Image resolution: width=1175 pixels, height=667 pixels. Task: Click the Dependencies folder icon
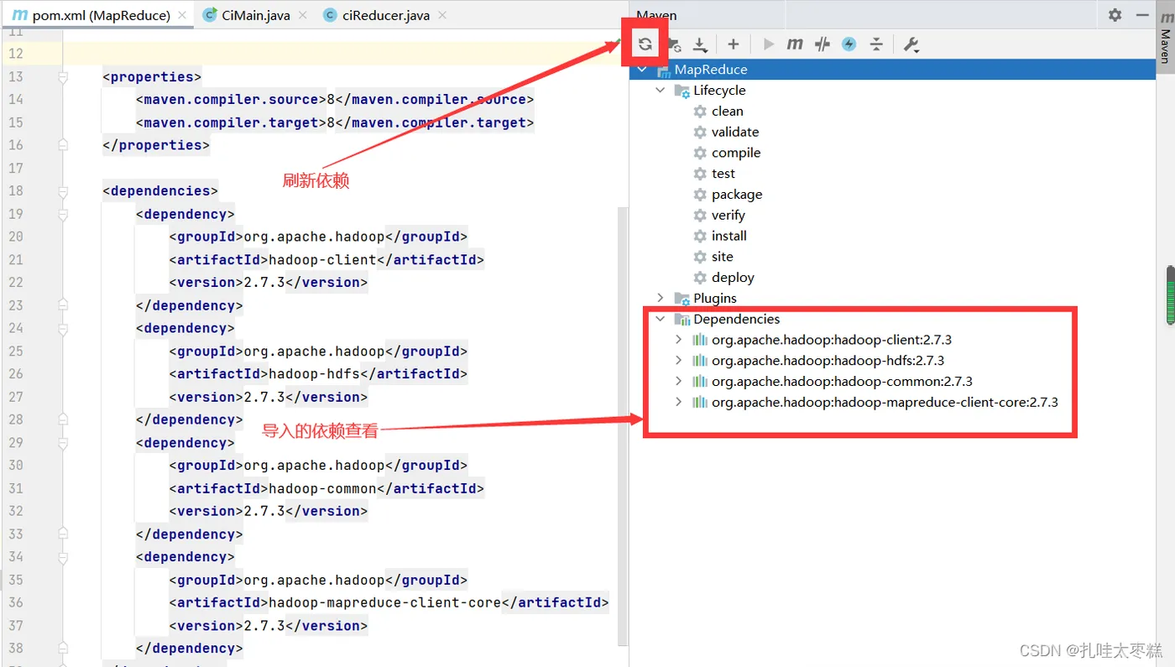[x=681, y=319]
